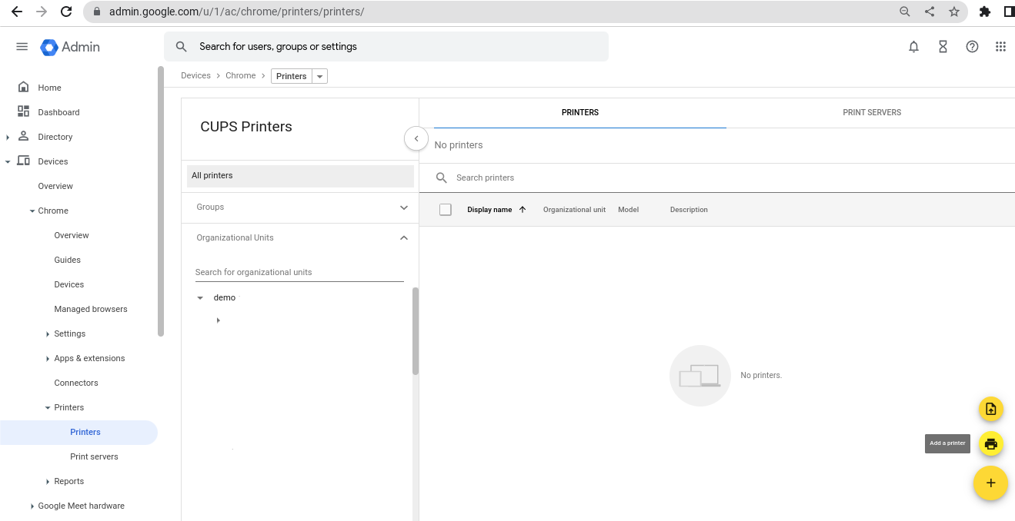The image size is (1015, 521).
Task: Click the Model column header
Action: coord(628,210)
